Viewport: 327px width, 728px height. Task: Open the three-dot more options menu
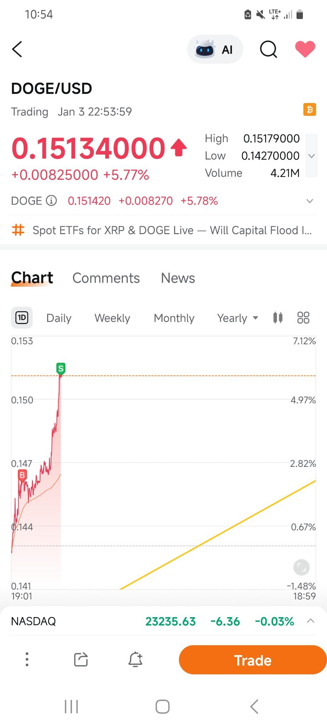point(27,659)
